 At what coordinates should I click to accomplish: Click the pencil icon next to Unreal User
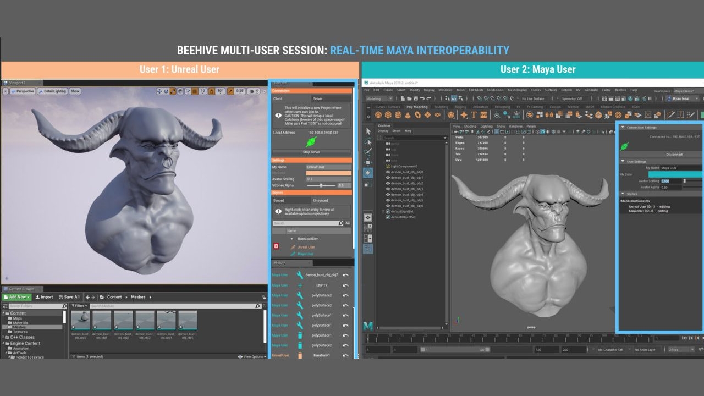tap(293, 247)
